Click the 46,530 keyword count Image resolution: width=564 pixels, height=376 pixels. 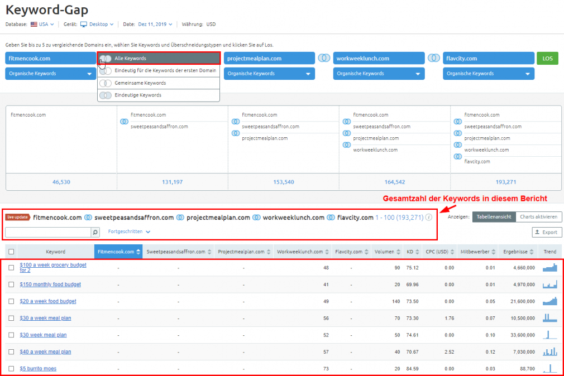[x=61, y=182]
